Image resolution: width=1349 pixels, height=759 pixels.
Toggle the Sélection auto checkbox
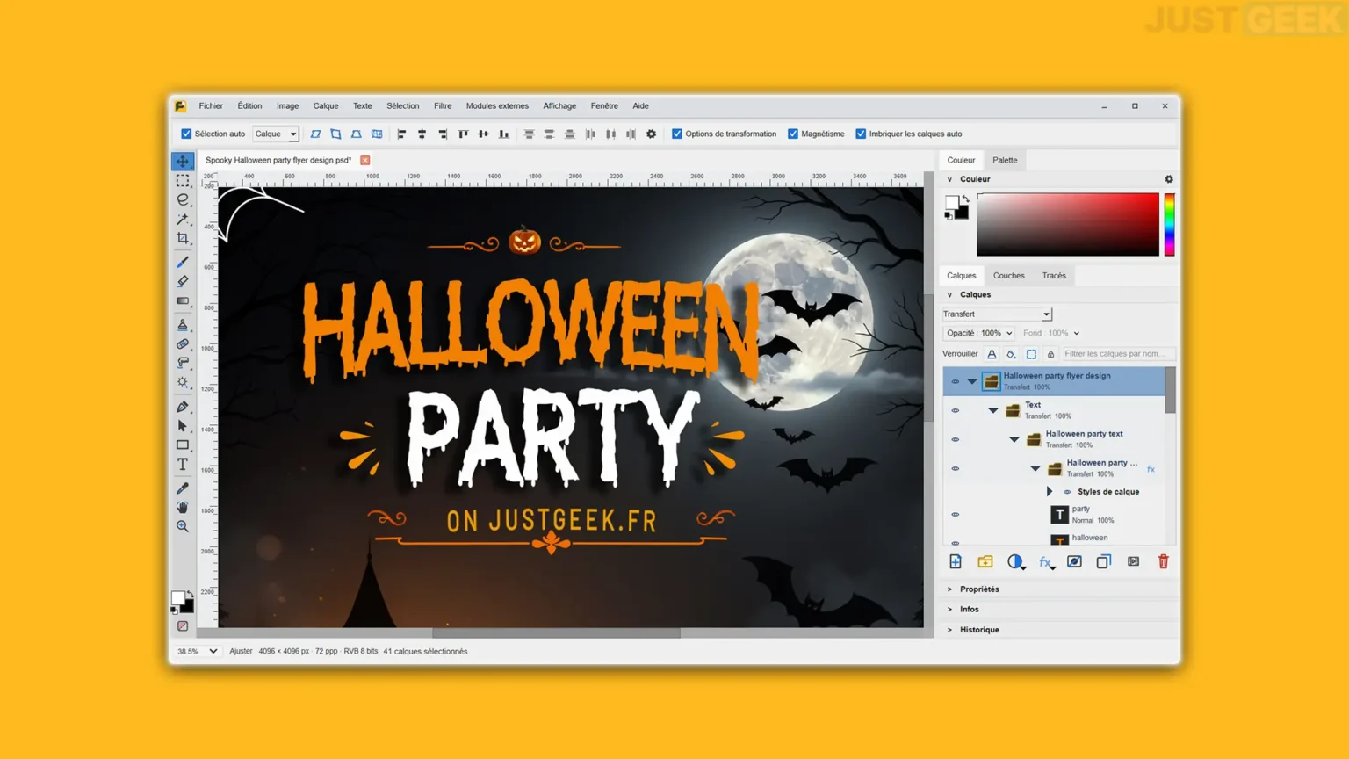(186, 134)
